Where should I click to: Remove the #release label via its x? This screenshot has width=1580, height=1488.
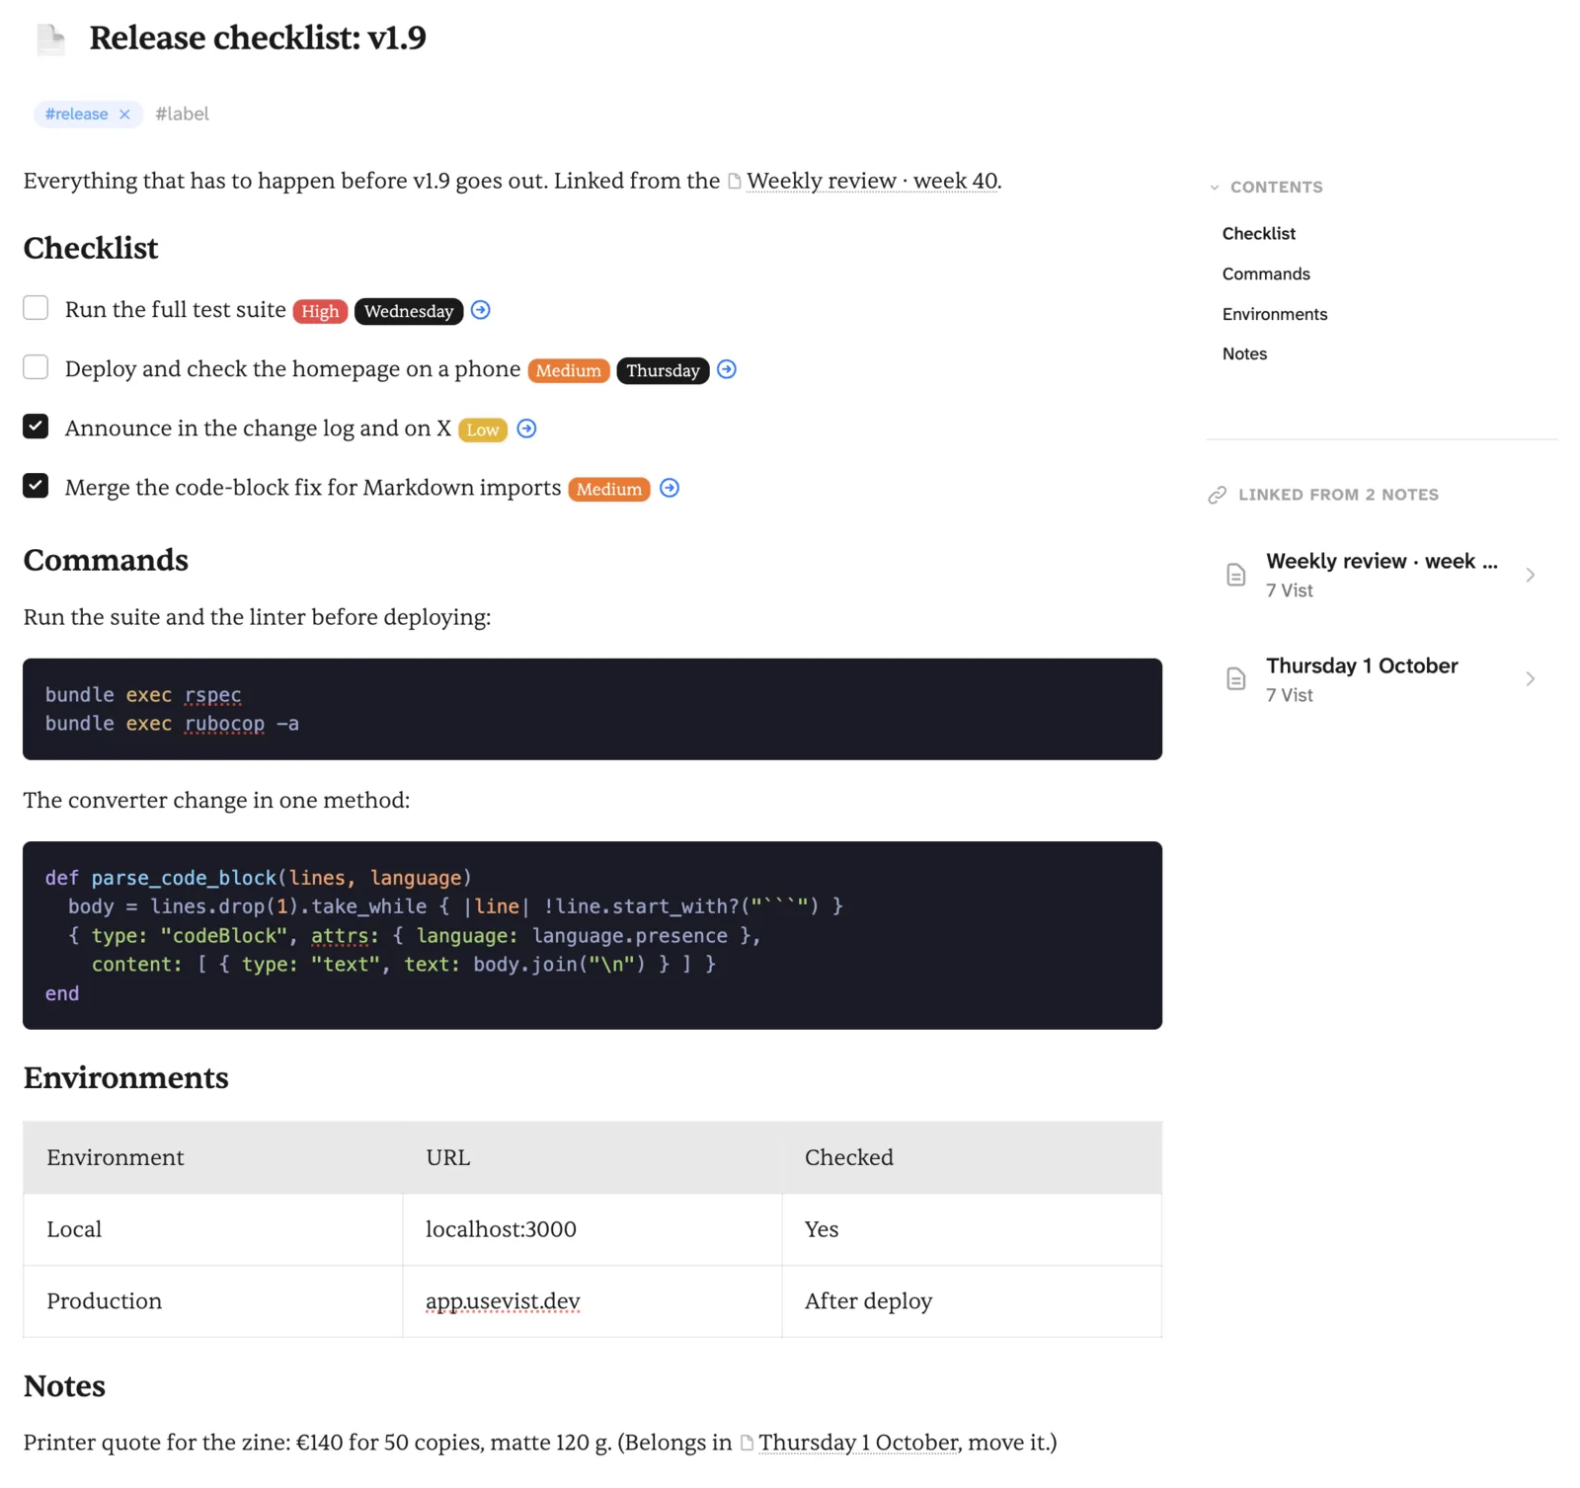tap(124, 115)
